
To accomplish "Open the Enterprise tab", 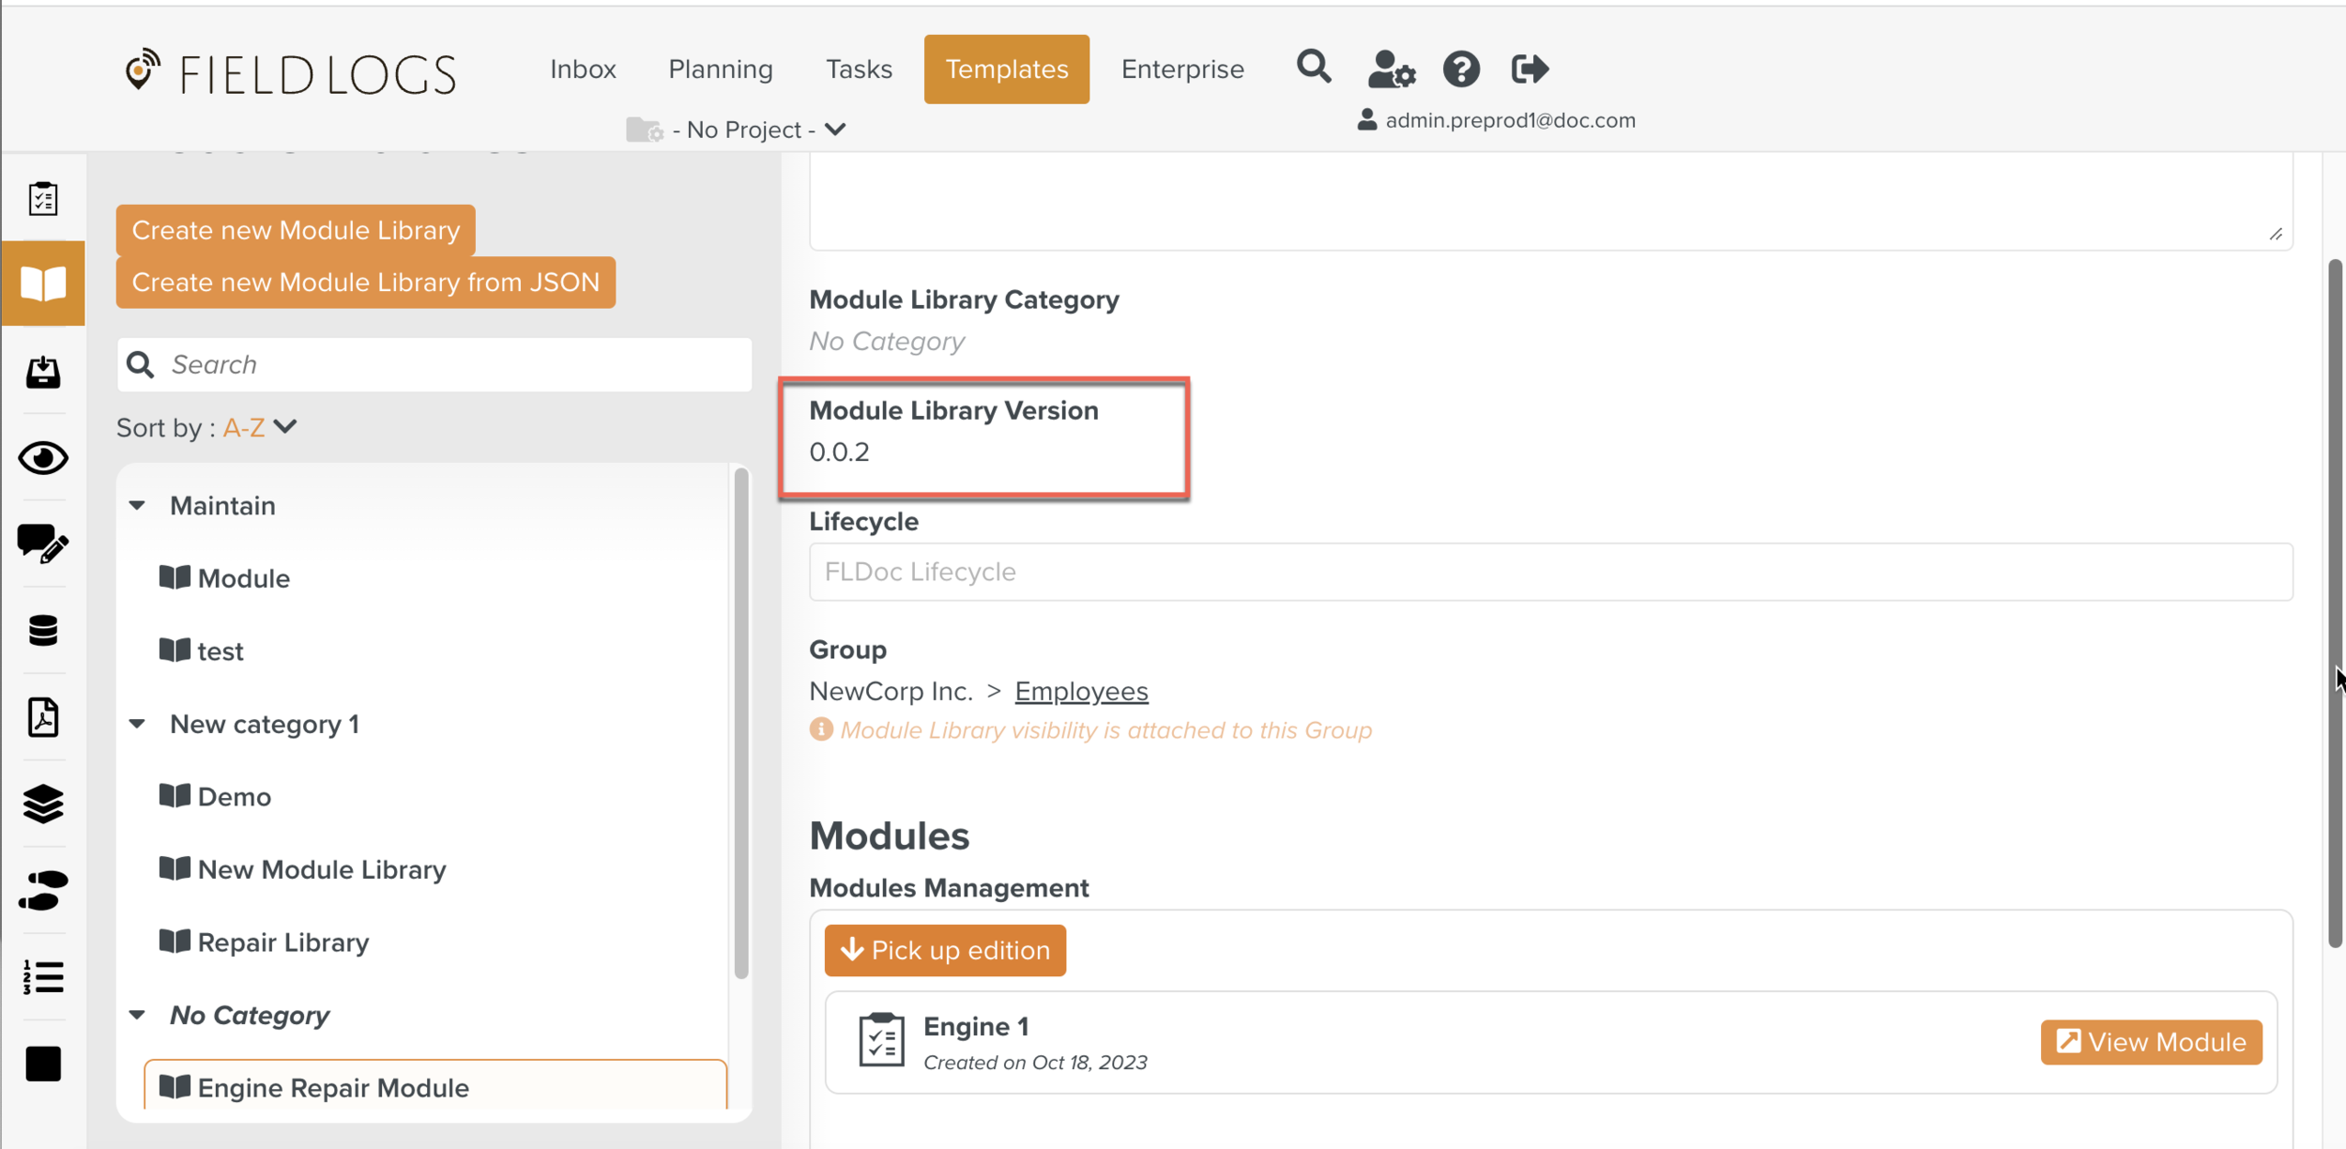I will pyautogui.click(x=1181, y=69).
